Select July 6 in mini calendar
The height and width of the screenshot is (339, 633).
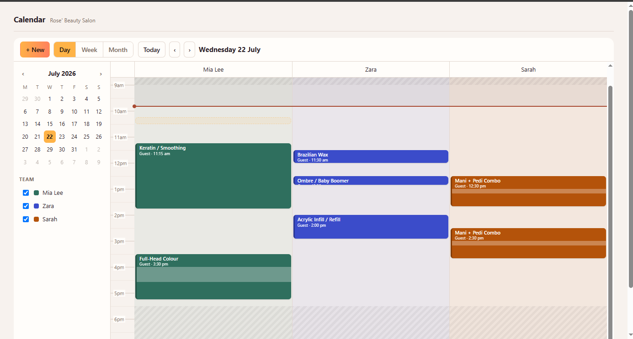tap(25, 111)
